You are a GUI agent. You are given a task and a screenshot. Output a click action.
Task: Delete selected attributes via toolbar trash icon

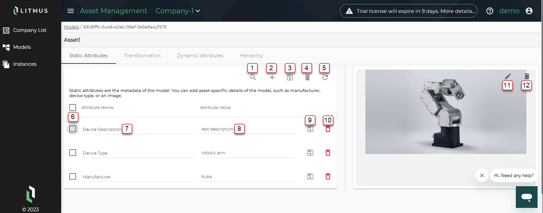[307, 77]
